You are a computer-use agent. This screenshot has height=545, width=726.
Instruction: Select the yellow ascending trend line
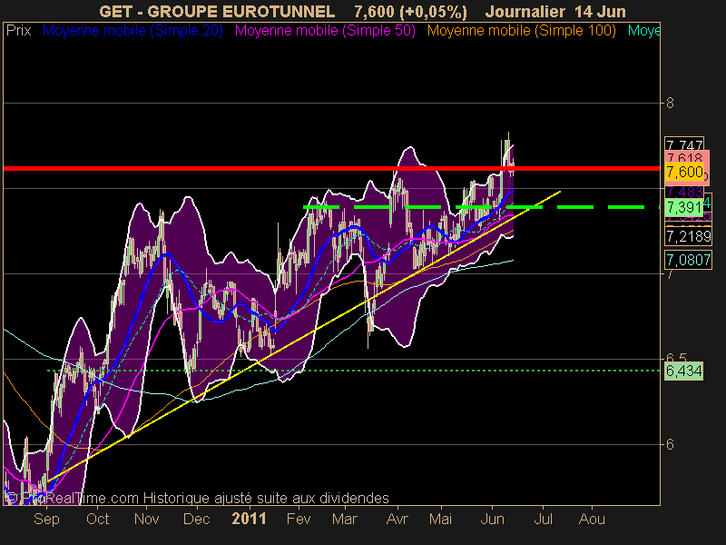pyautogui.click(x=304, y=335)
